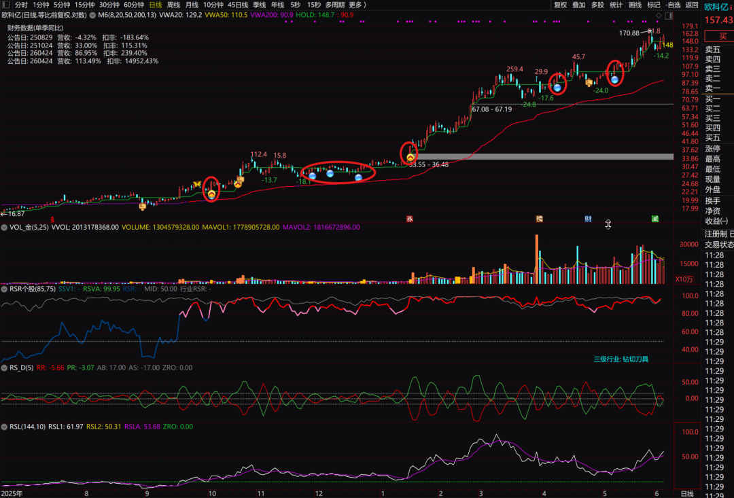Click the chart title 欧科亿(日线.等比前复权.对数)
This screenshot has width=734, height=498.
[x=44, y=15]
